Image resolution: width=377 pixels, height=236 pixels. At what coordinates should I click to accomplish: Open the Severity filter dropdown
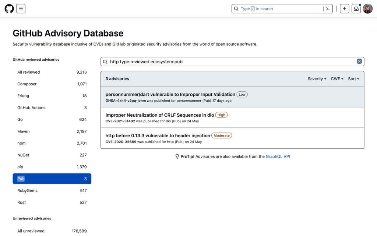pyautogui.click(x=317, y=78)
